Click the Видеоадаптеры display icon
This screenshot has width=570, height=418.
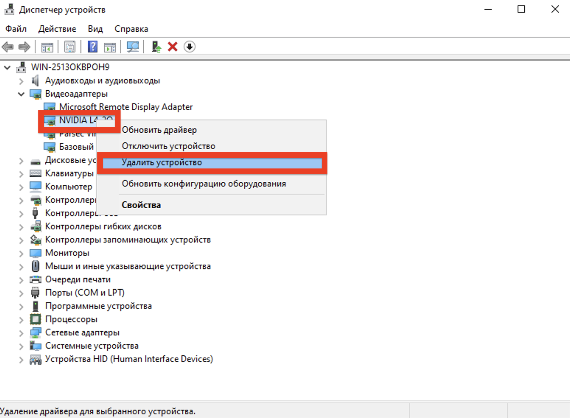tap(36, 94)
